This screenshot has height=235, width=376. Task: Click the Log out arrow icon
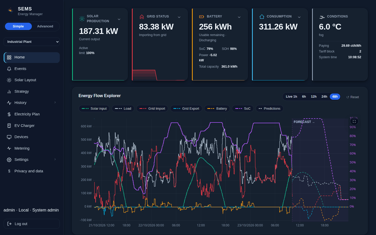9,224
